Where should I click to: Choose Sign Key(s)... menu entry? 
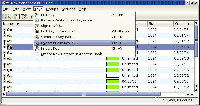84,26
